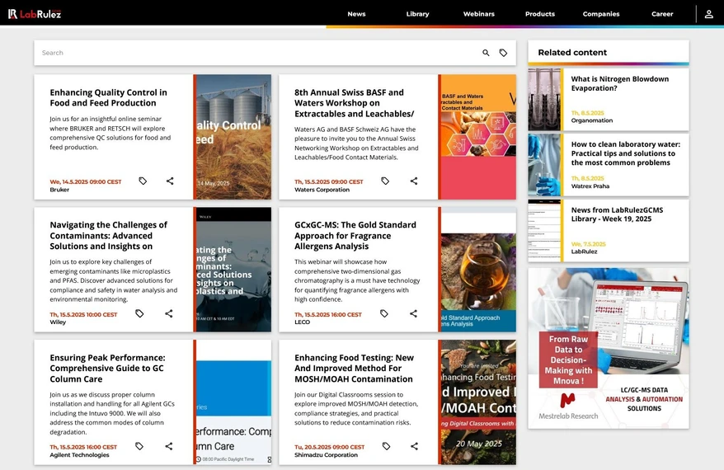The width and height of the screenshot is (724, 470).
Task: Click the LabRulez logo
Action: (35, 14)
